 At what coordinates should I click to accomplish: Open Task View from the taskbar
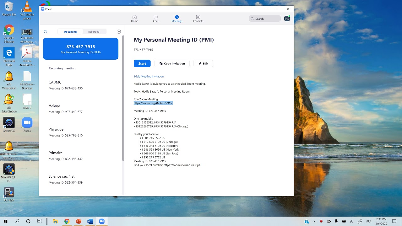click(x=40, y=221)
